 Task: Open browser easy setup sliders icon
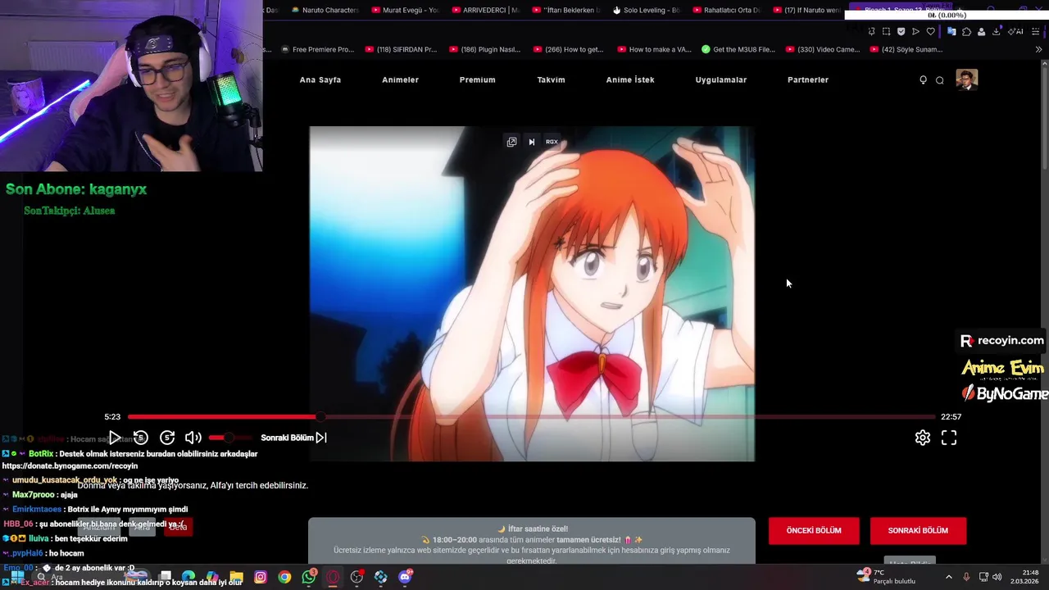pos(1035,31)
